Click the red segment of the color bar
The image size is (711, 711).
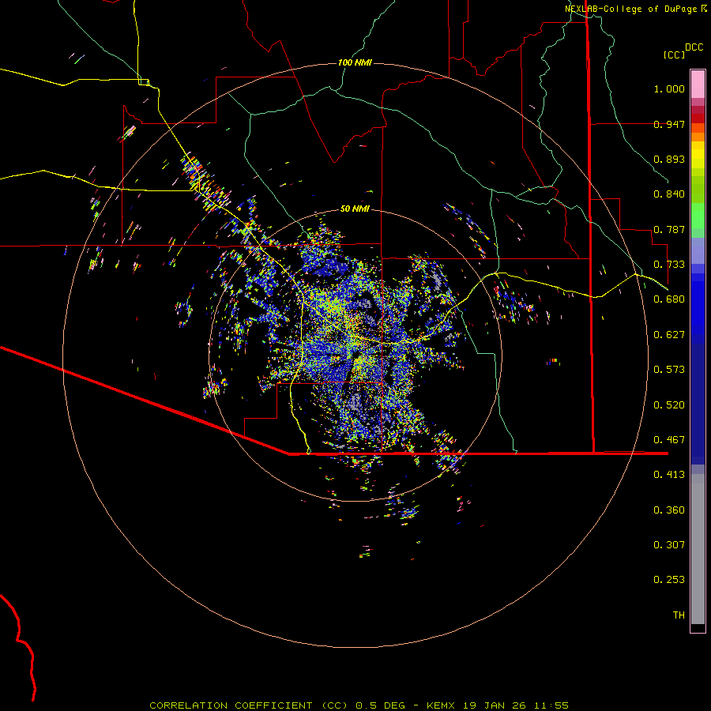(698, 118)
